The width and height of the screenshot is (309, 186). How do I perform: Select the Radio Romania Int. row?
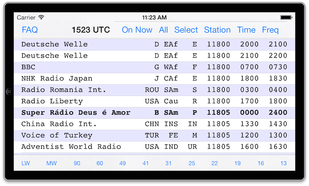154,90
